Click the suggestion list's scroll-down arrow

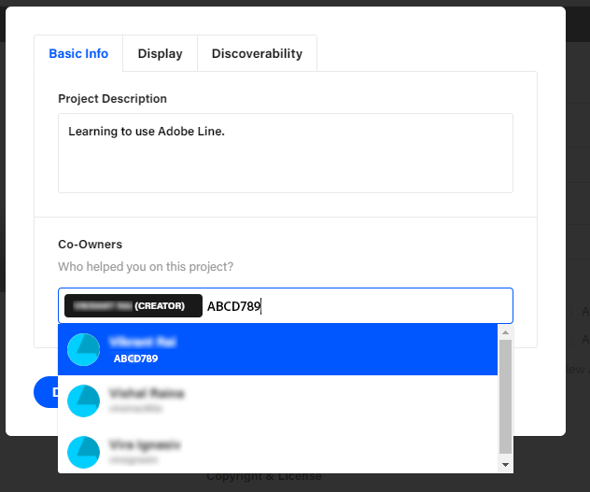coord(506,465)
